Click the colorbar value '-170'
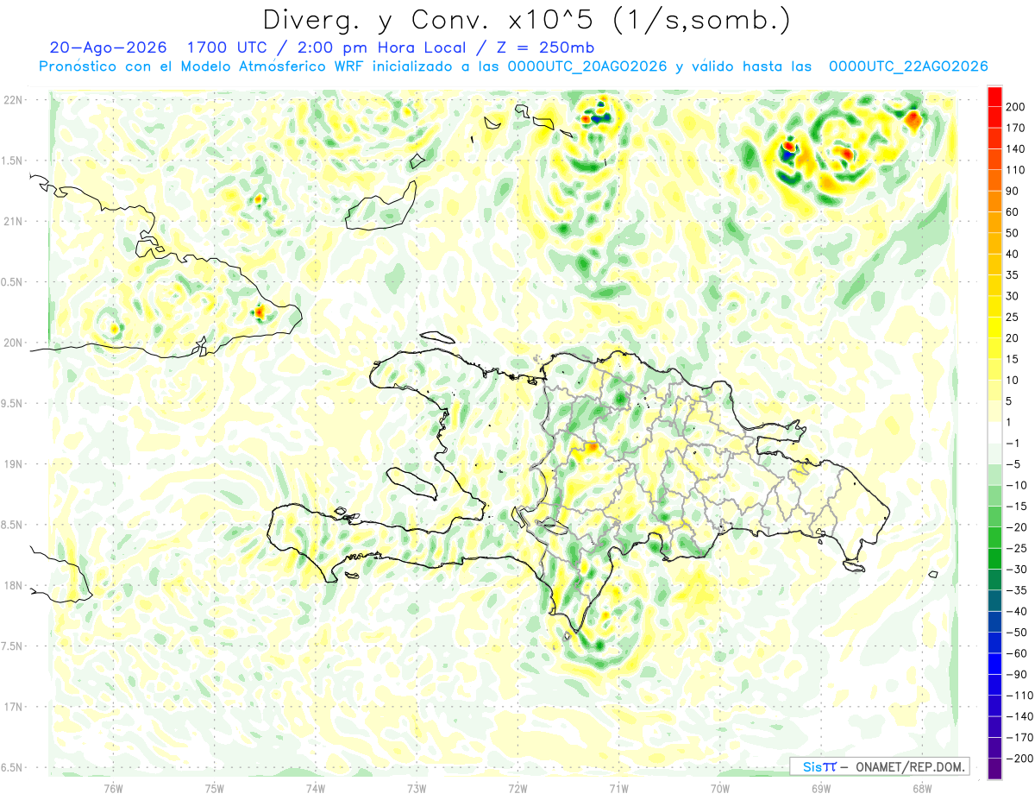The image size is (1035, 800). pyautogui.click(x=1021, y=738)
